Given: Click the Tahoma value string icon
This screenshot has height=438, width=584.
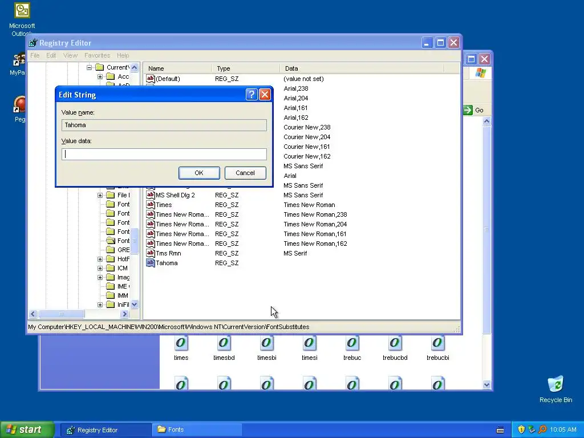Looking at the screenshot, I should click(x=151, y=262).
